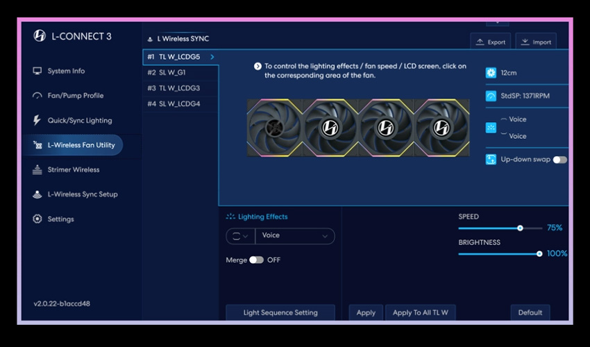The image size is (590, 347).
Task: Click the upper Voice effect label
Action: click(517, 119)
